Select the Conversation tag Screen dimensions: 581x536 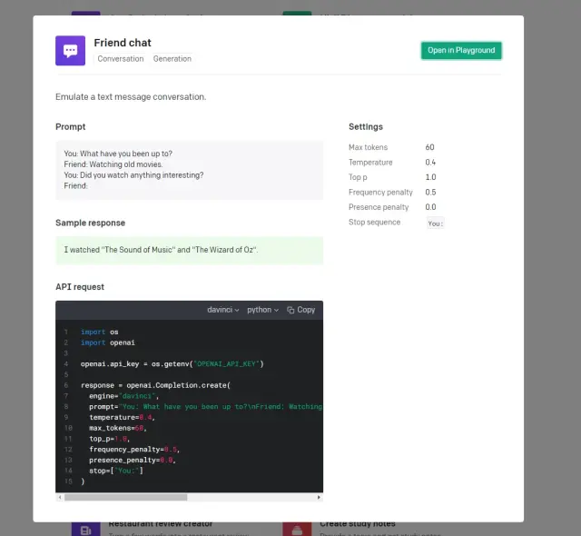coord(121,59)
